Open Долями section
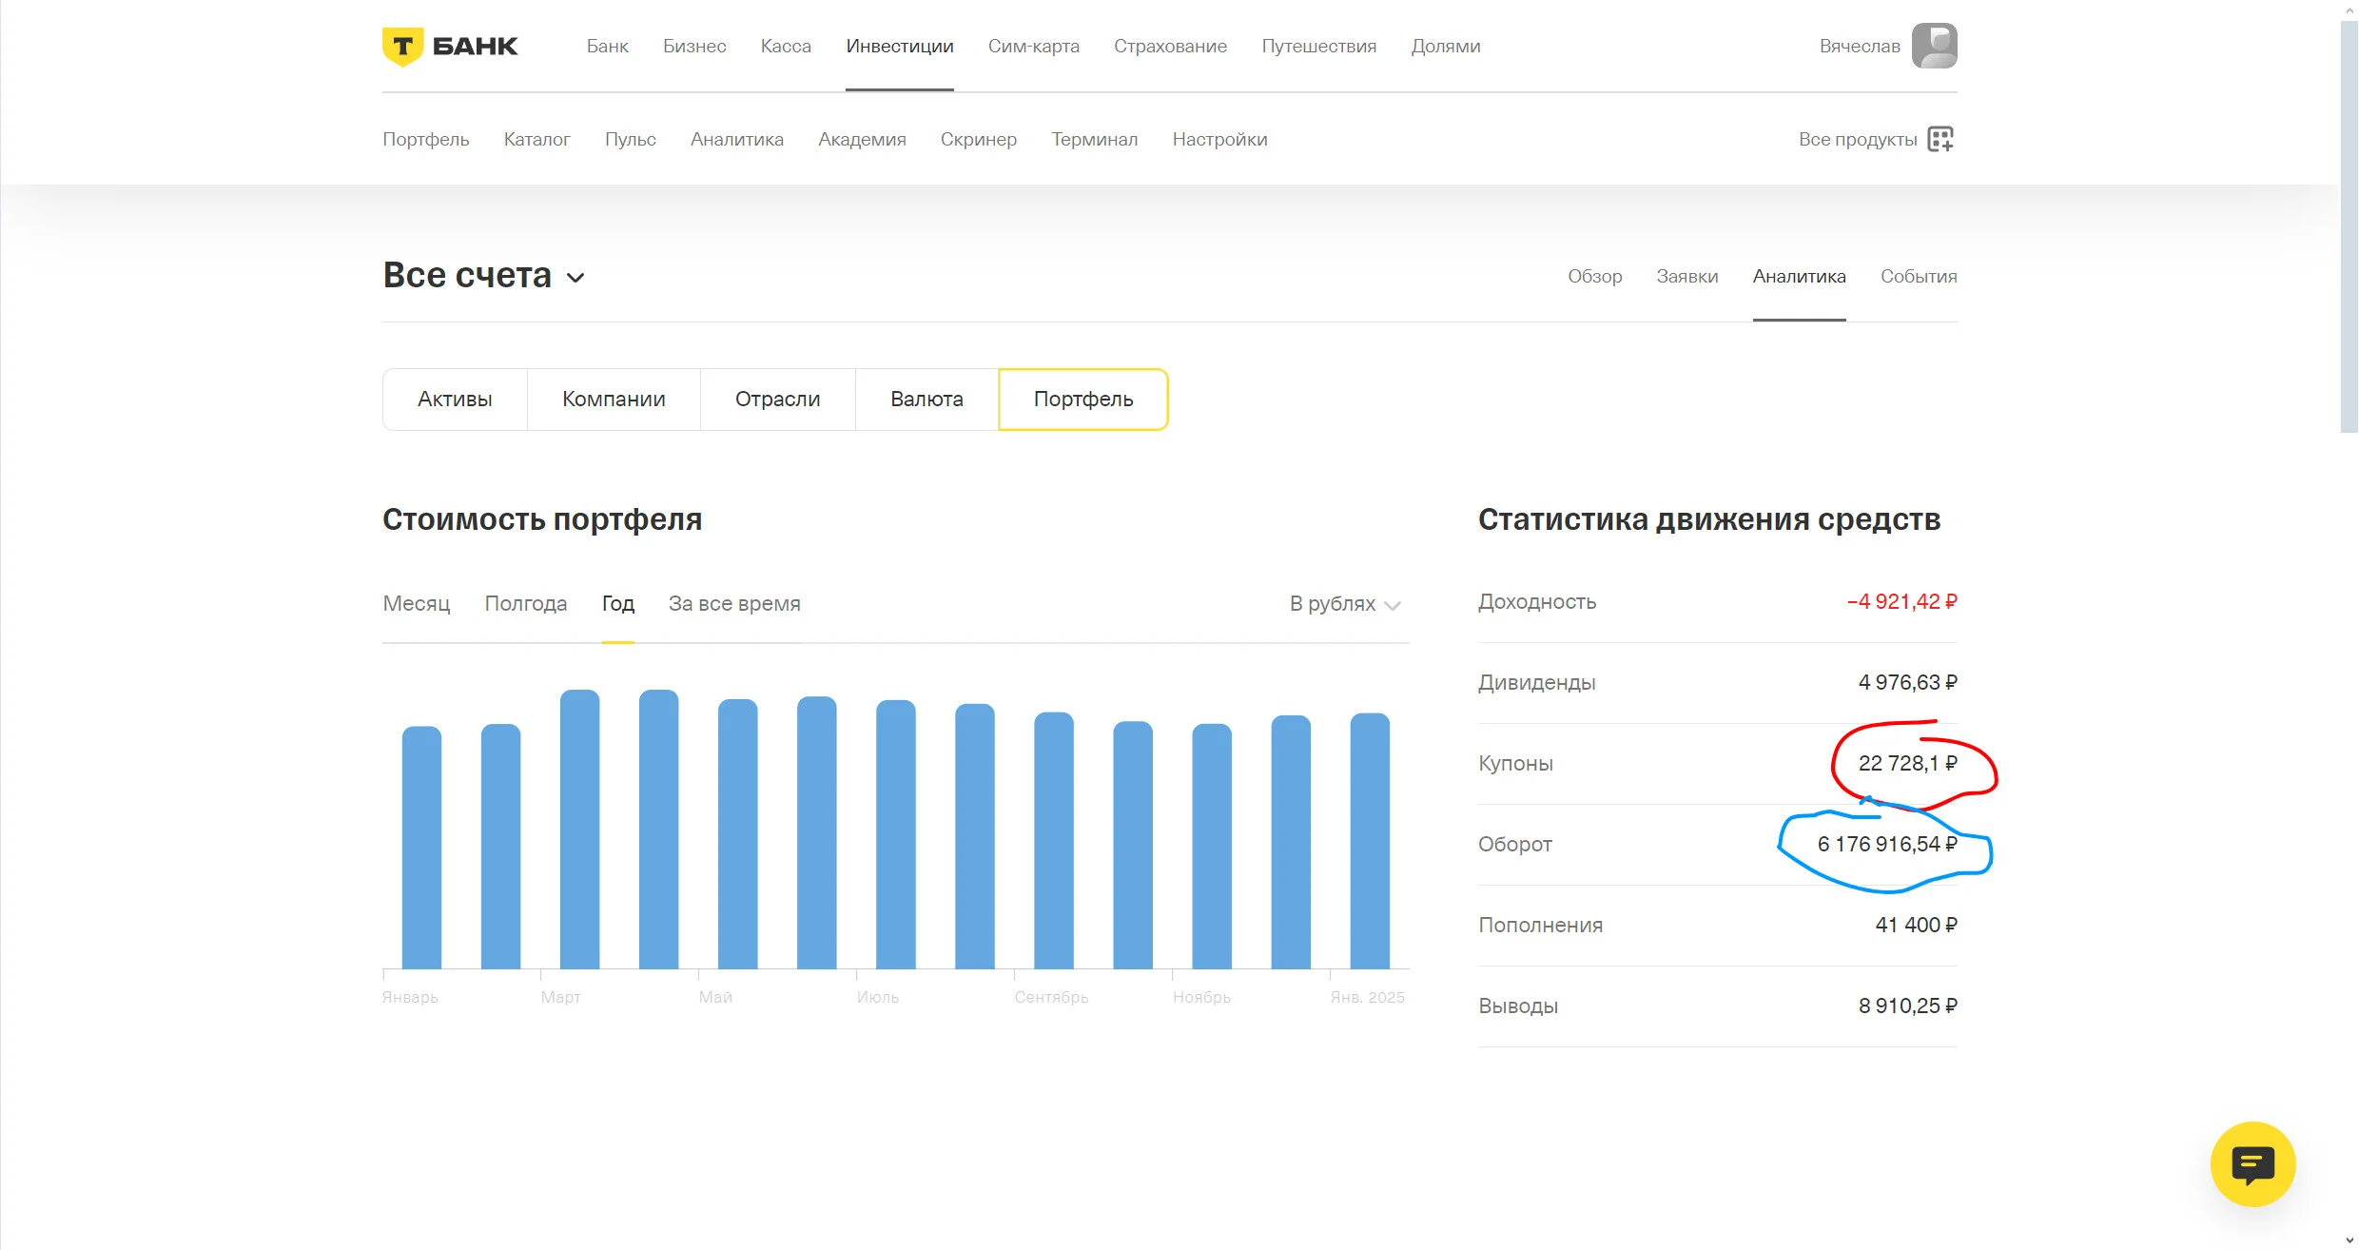The height and width of the screenshot is (1250, 2359). point(1446,46)
